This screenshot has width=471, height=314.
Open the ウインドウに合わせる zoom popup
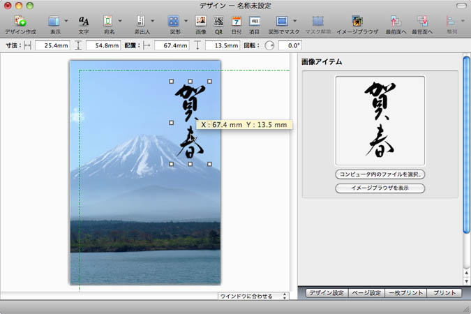tap(253, 296)
